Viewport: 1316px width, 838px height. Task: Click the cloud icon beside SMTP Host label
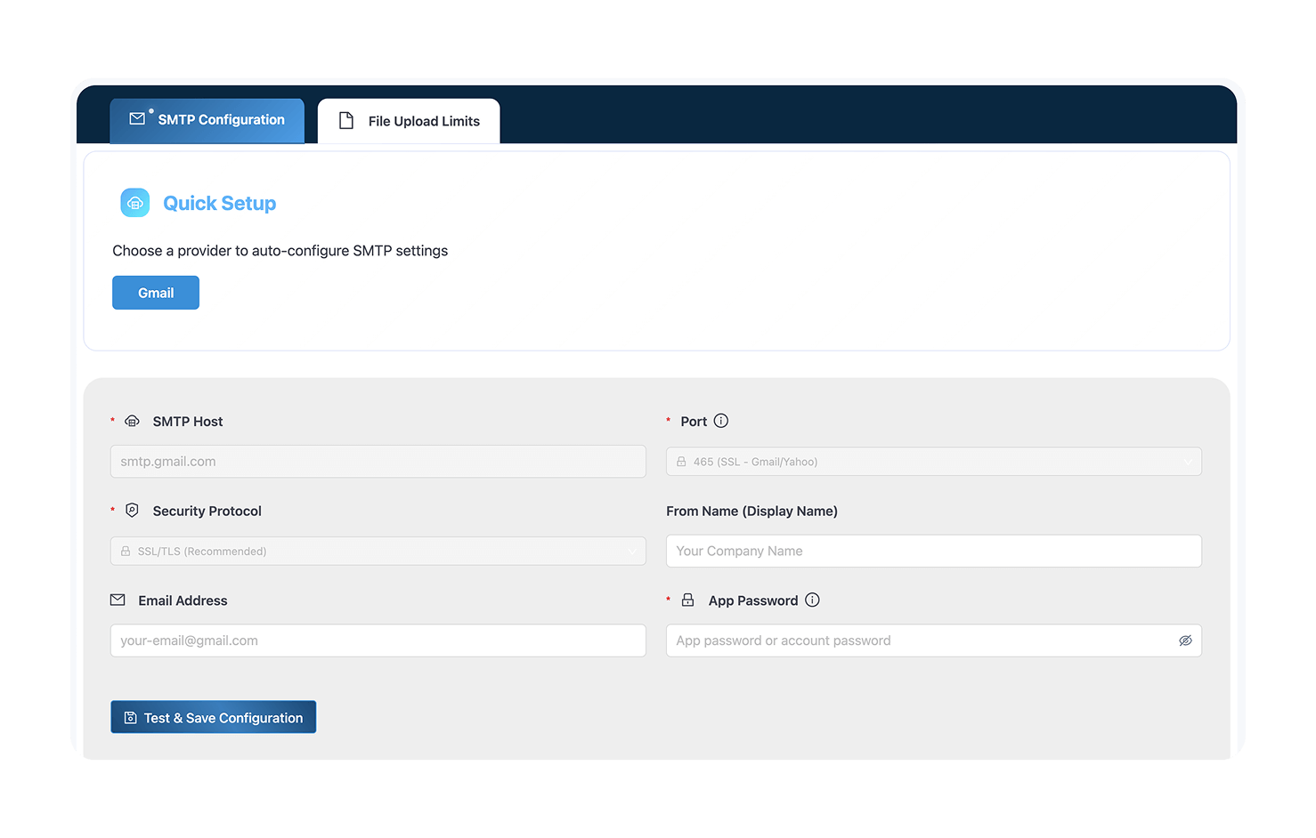point(132,421)
